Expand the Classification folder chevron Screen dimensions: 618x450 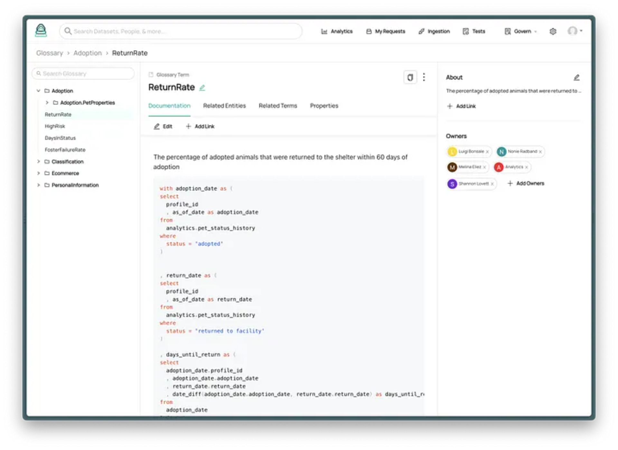click(38, 161)
